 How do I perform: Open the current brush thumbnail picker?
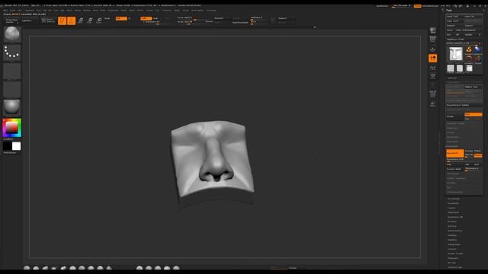coord(12,34)
